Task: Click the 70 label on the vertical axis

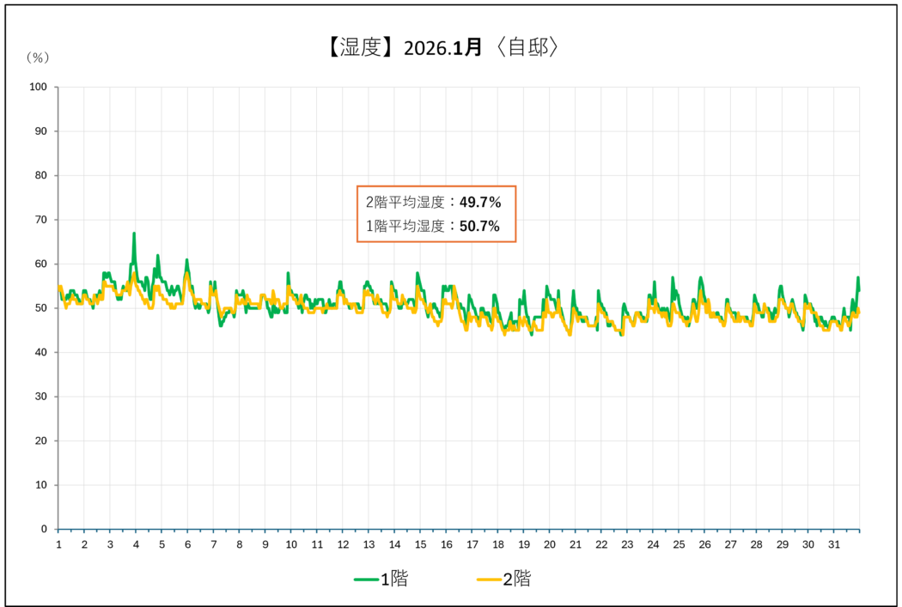Action: click(41, 220)
